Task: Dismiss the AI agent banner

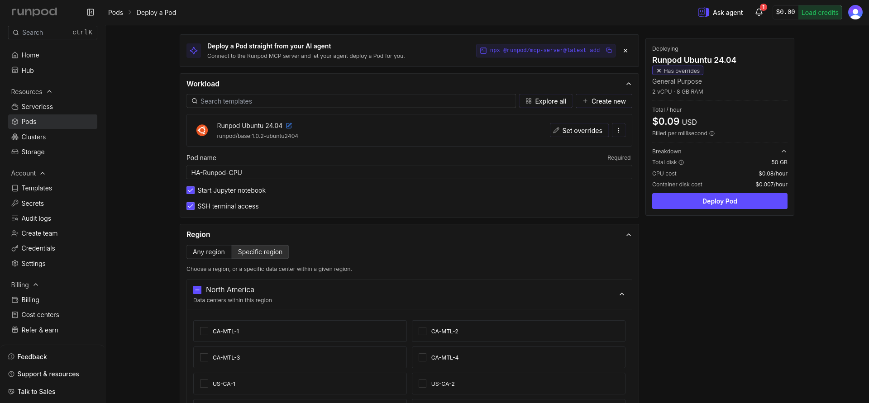Action: (625, 51)
